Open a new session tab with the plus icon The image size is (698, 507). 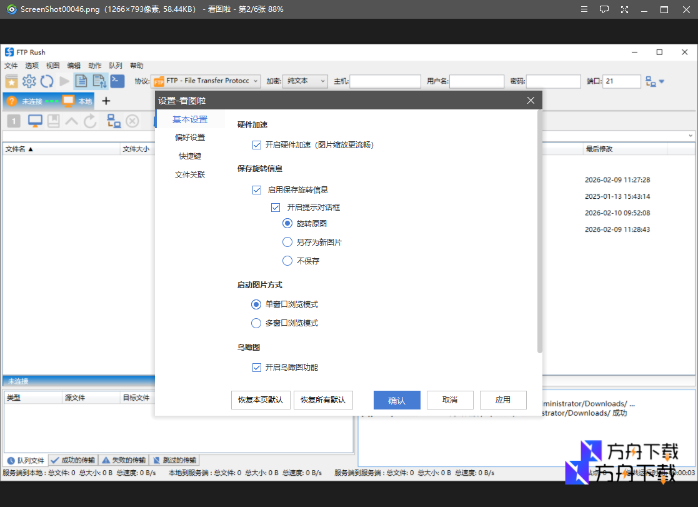pyautogui.click(x=106, y=101)
